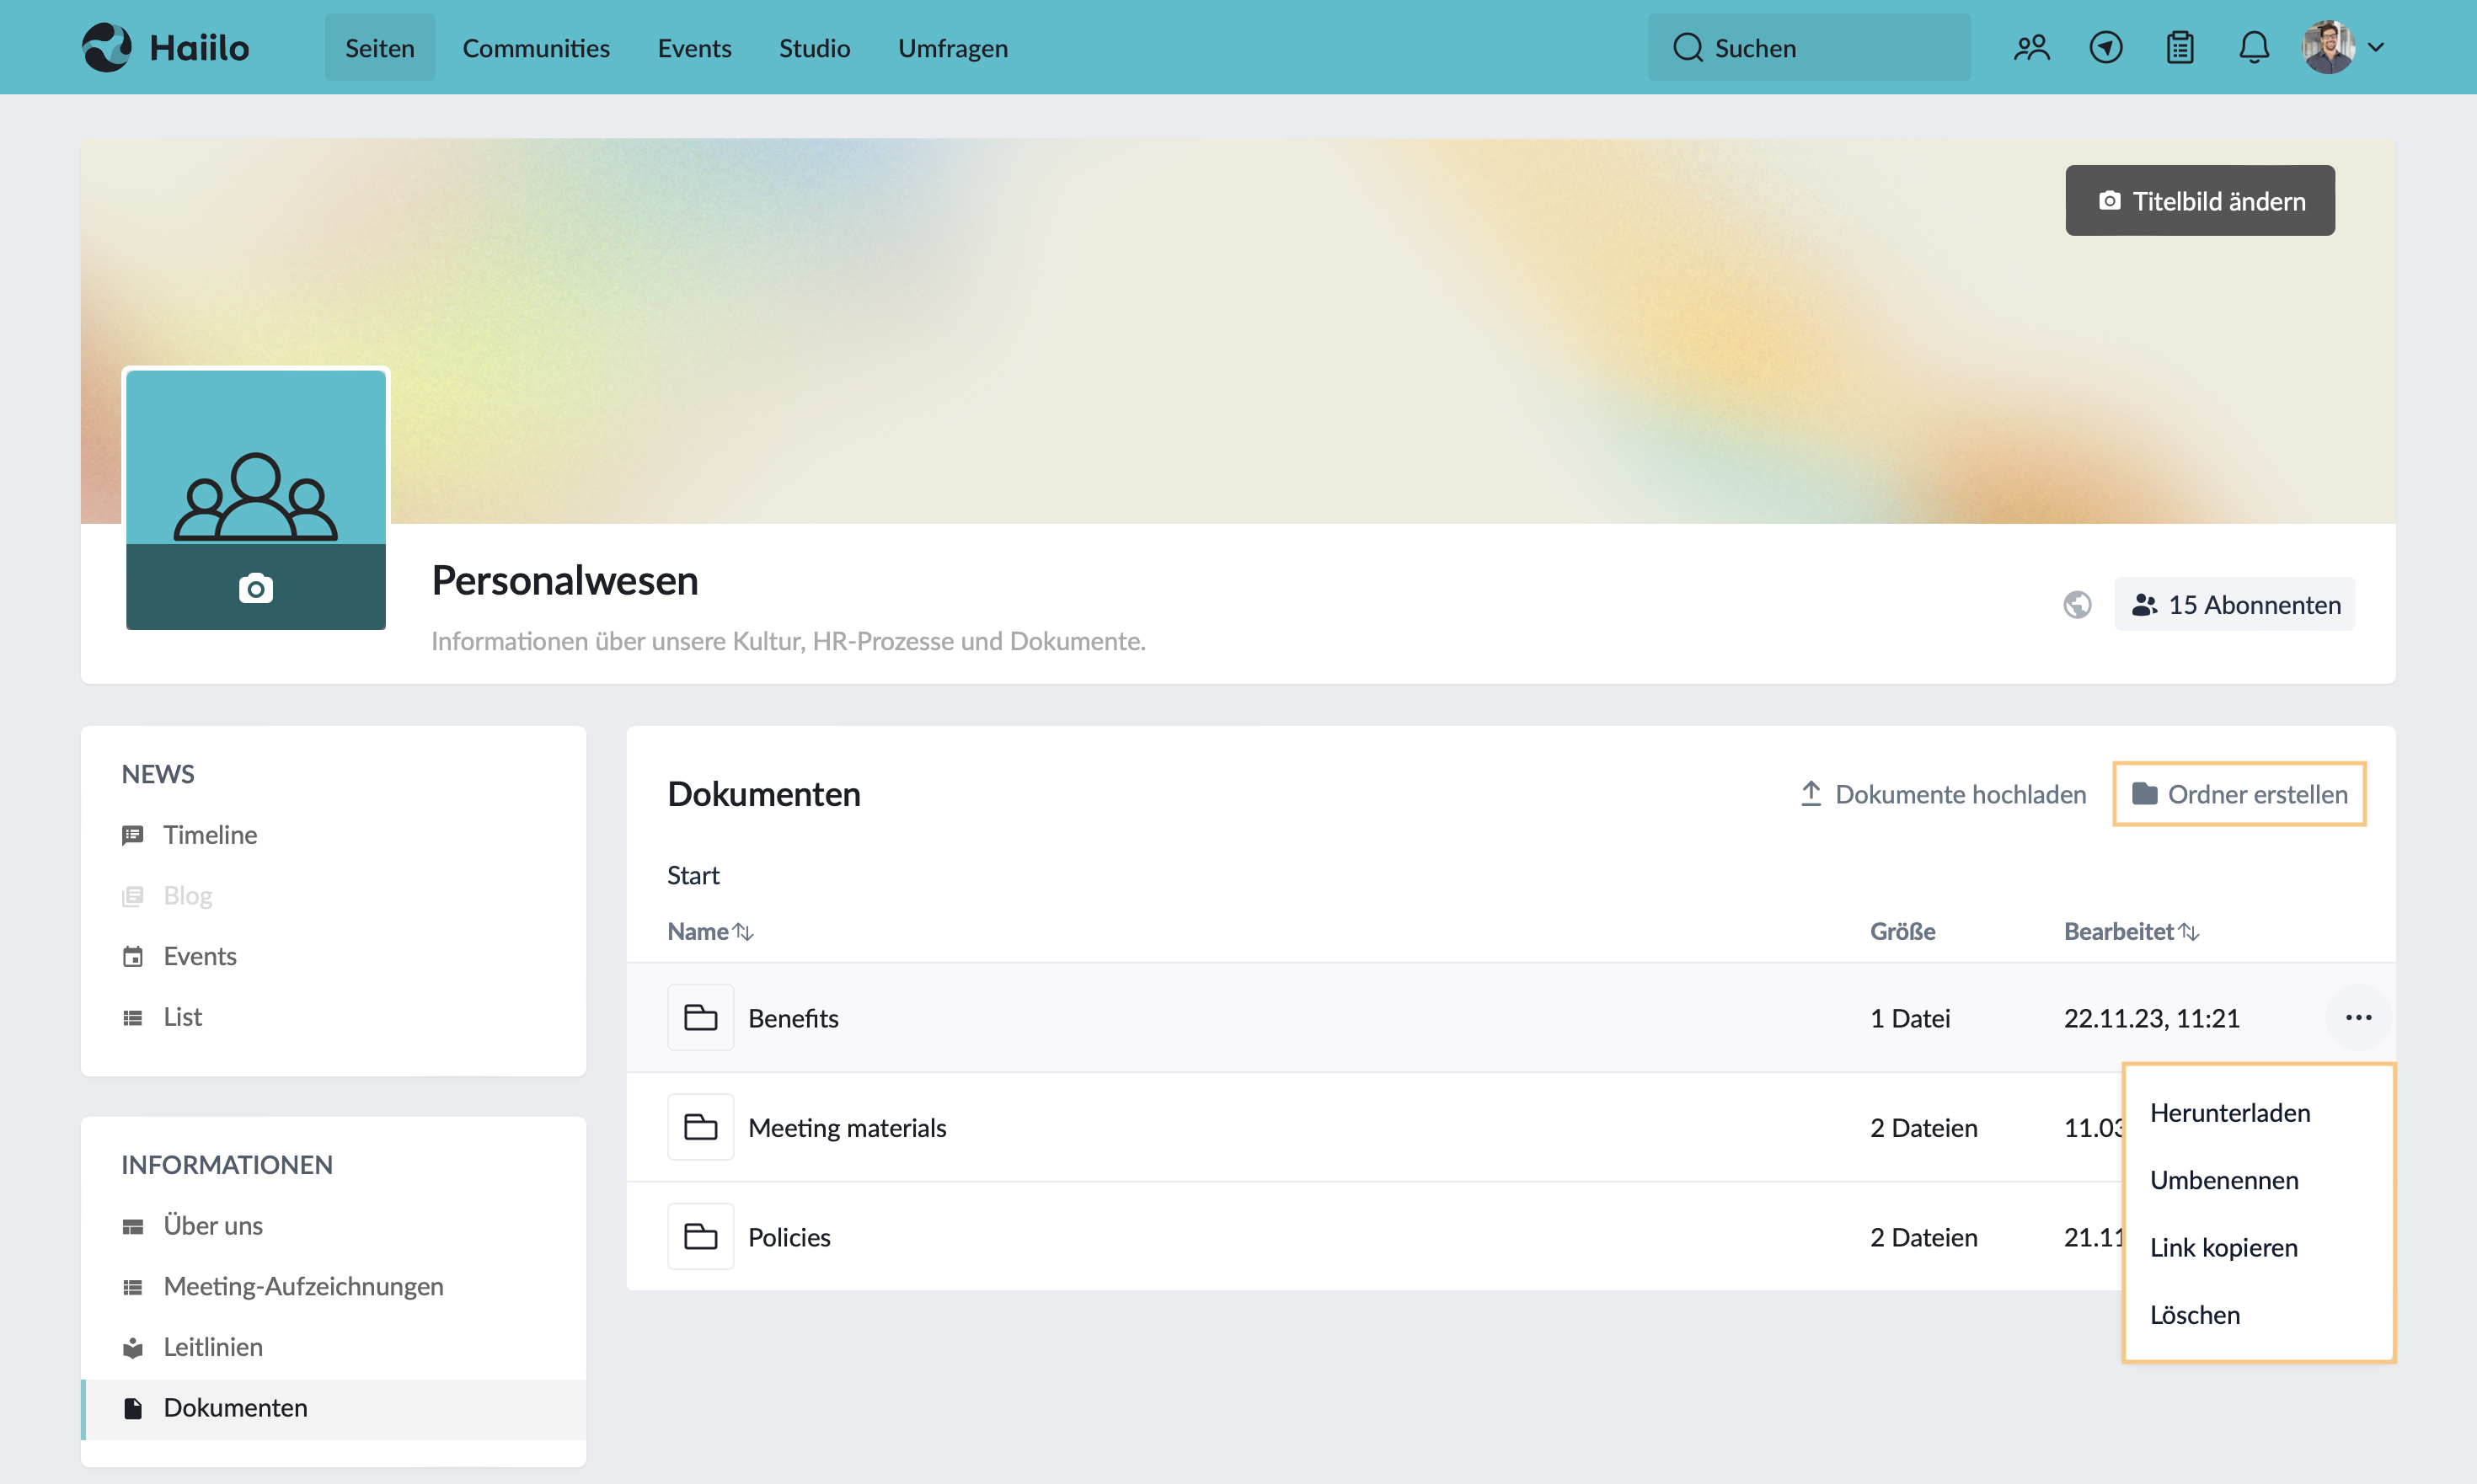Open the compass navigation icon
This screenshot has width=2477, height=1484.
tap(2105, 47)
